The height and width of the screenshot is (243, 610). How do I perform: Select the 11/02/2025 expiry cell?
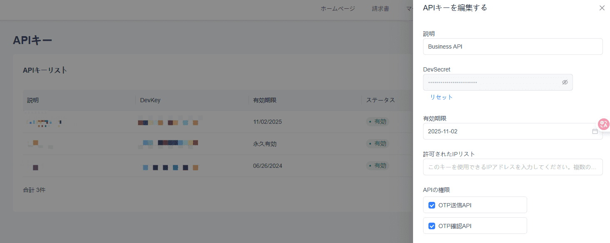coord(267,122)
